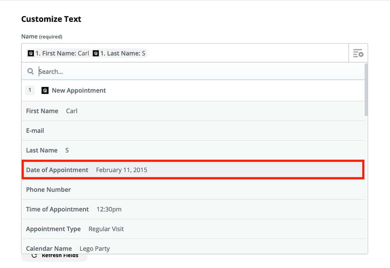Type in the Search field

pyautogui.click(x=195, y=72)
